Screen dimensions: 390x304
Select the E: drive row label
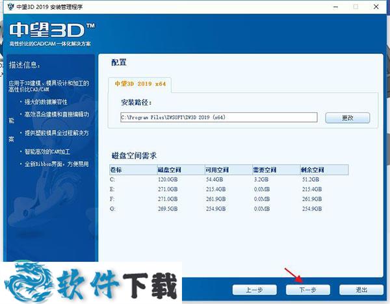pos(112,190)
